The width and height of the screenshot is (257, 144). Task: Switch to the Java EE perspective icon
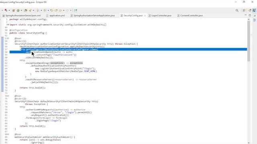point(250,10)
